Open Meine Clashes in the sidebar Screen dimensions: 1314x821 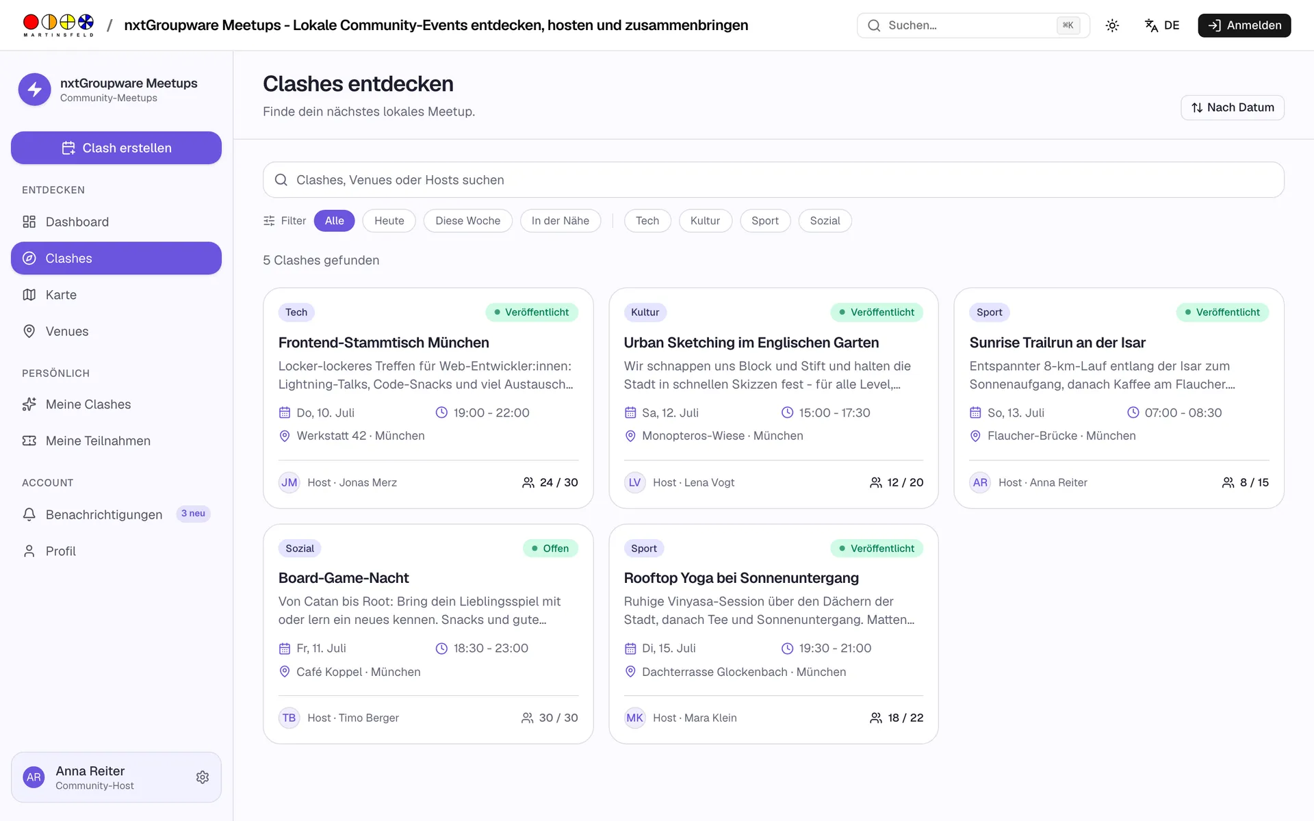(116, 404)
